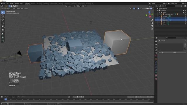Open the Edit menu
187x105 pixels.
click(8, 3)
